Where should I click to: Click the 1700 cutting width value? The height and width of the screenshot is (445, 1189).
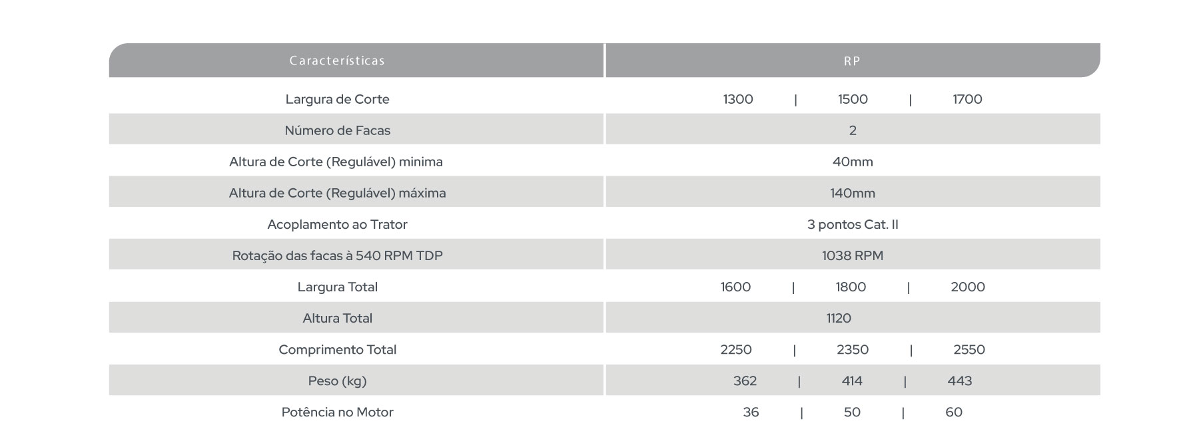pyautogui.click(x=967, y=99)
